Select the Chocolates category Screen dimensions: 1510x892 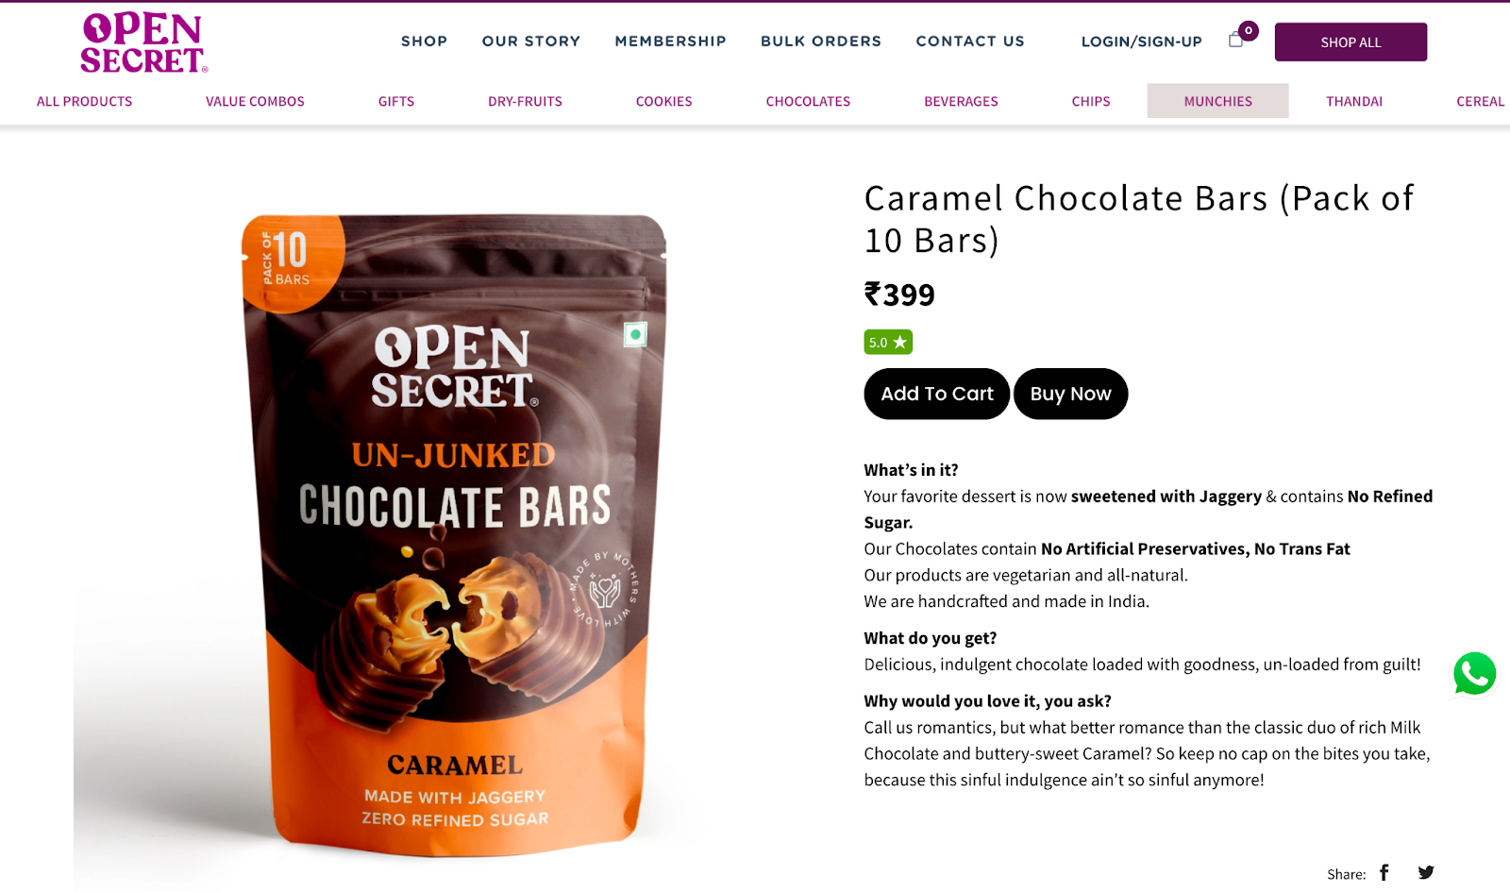(x=808, y=101)
